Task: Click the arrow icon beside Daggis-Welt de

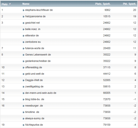Action: coord(23,80)
